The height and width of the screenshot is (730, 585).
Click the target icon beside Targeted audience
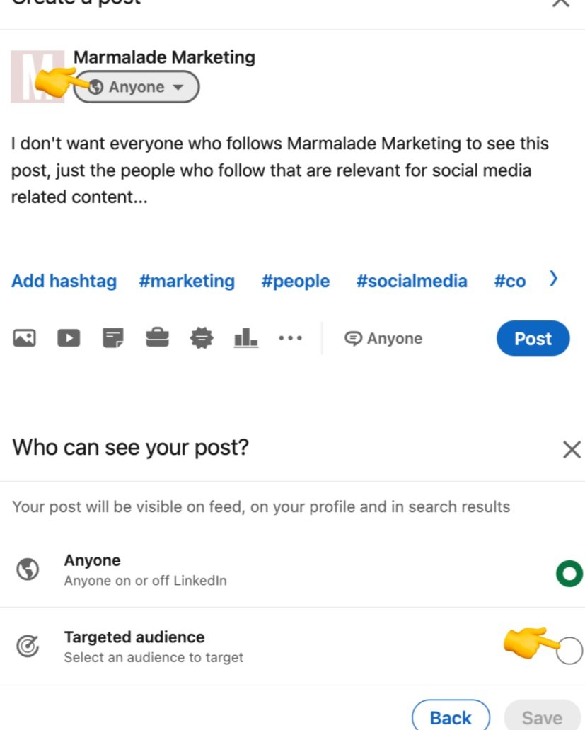tap(28, 647)
